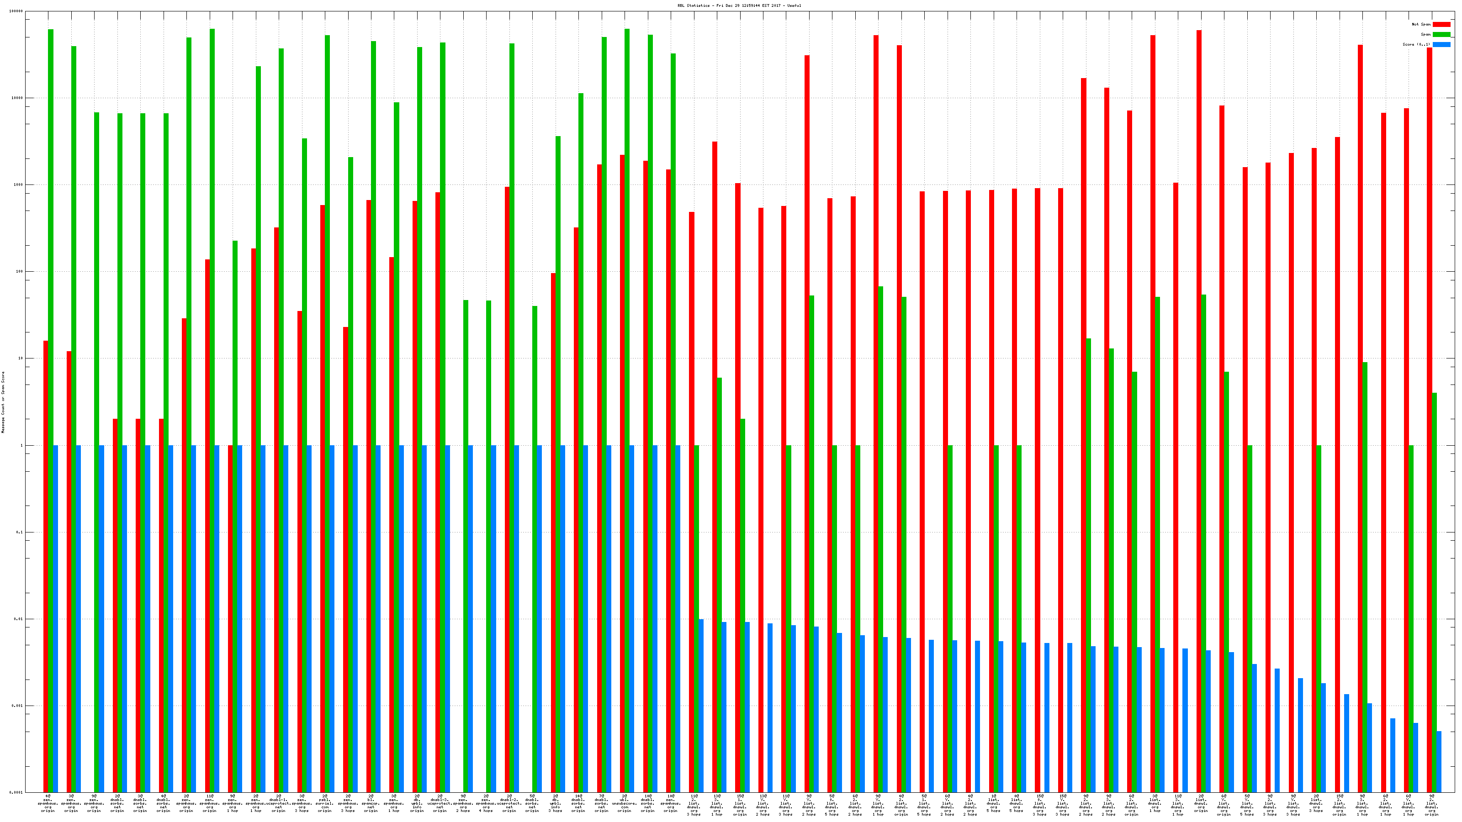Click the dnsbl-1.uceprotect.net origin label
Viewport: 1462px width, 822px height.
point(279,803)
